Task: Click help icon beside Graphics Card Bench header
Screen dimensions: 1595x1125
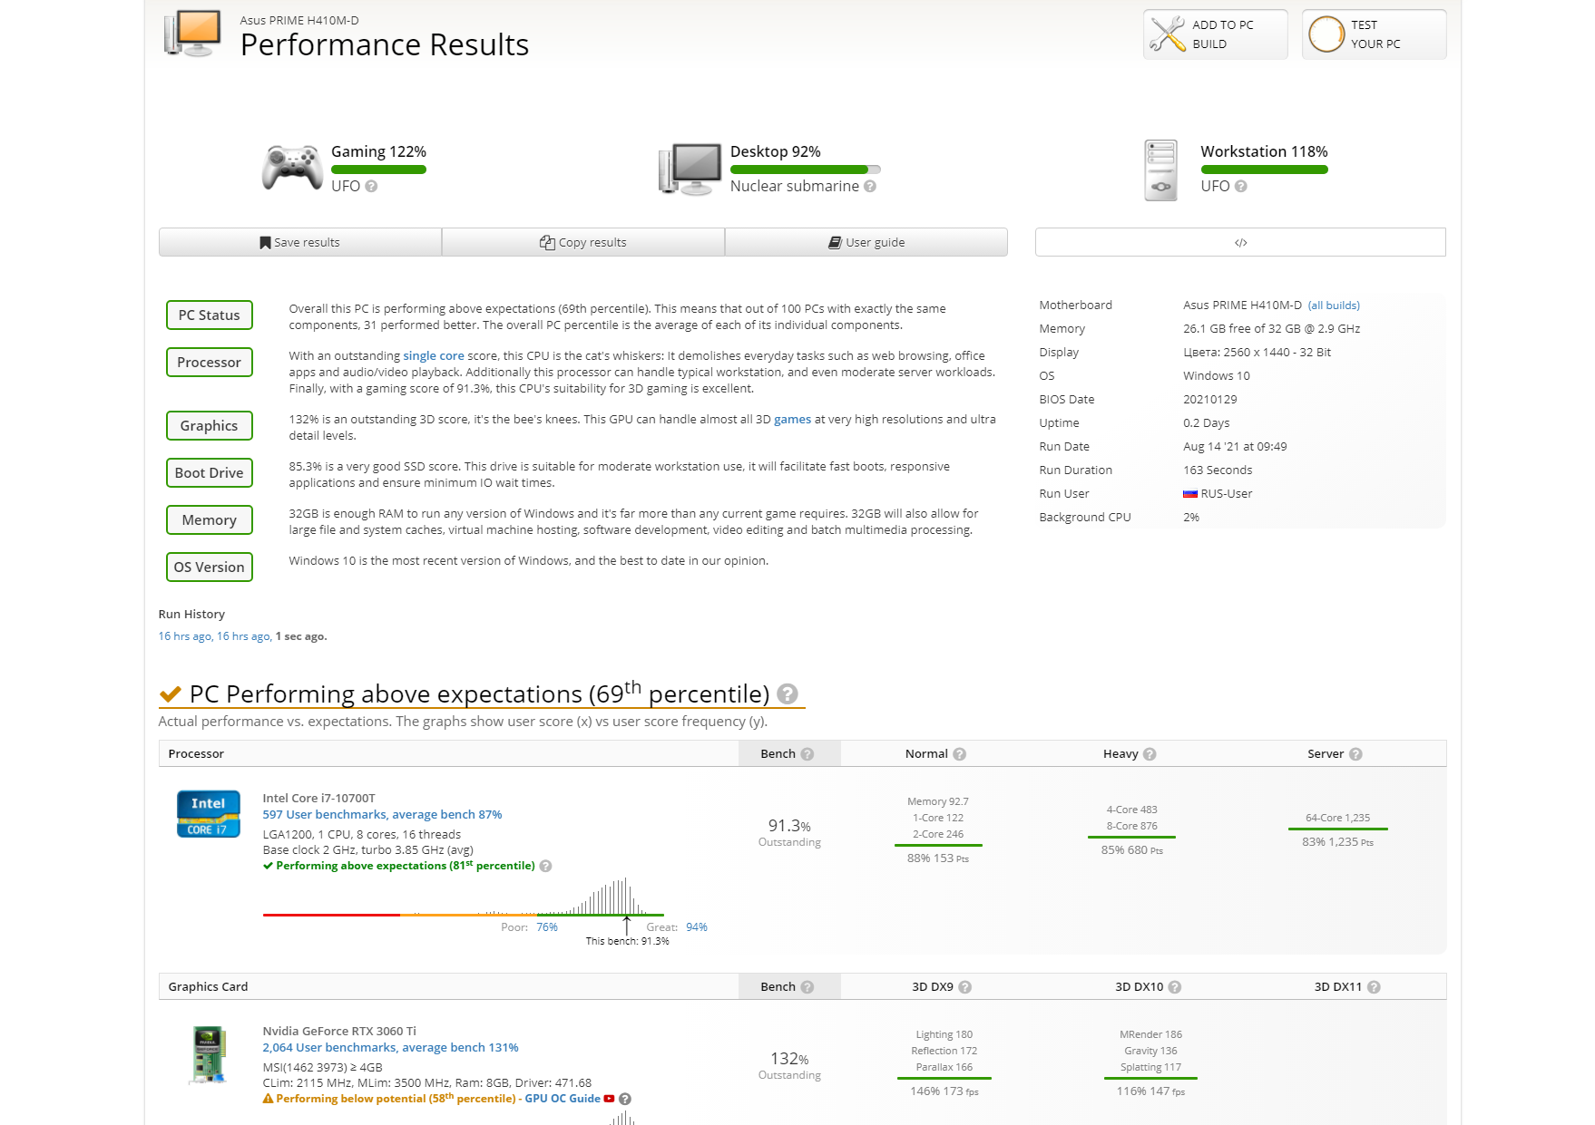Action: (x=807, y=987)
